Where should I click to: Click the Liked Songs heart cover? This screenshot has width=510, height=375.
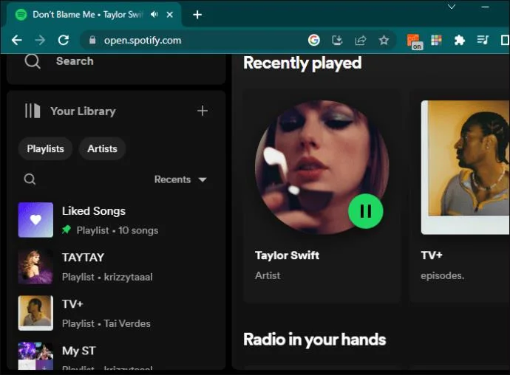[35, 220]
